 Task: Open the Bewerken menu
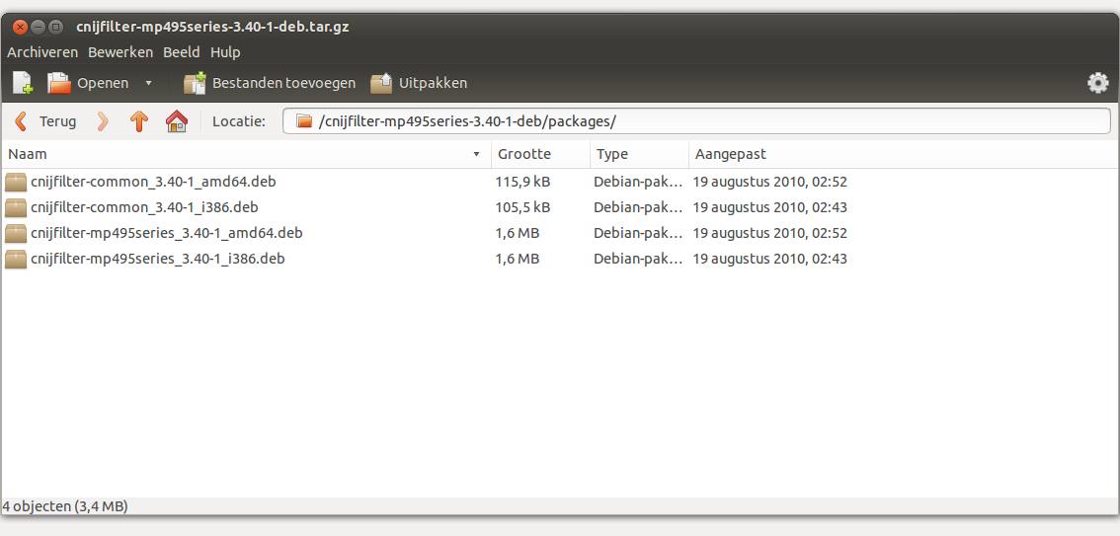point(120,52)
